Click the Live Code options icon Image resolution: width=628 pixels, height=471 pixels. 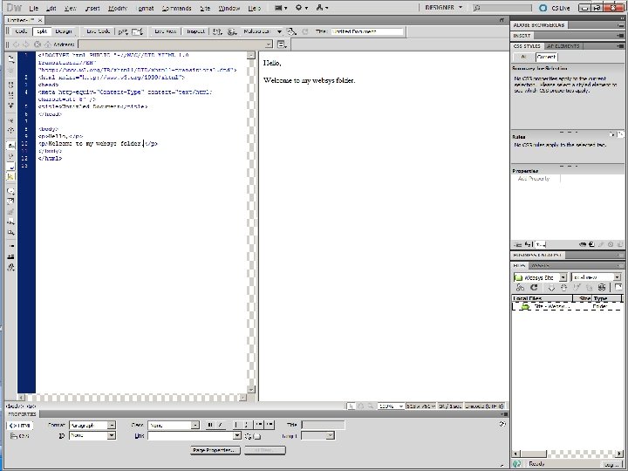(x=123, y=31)
